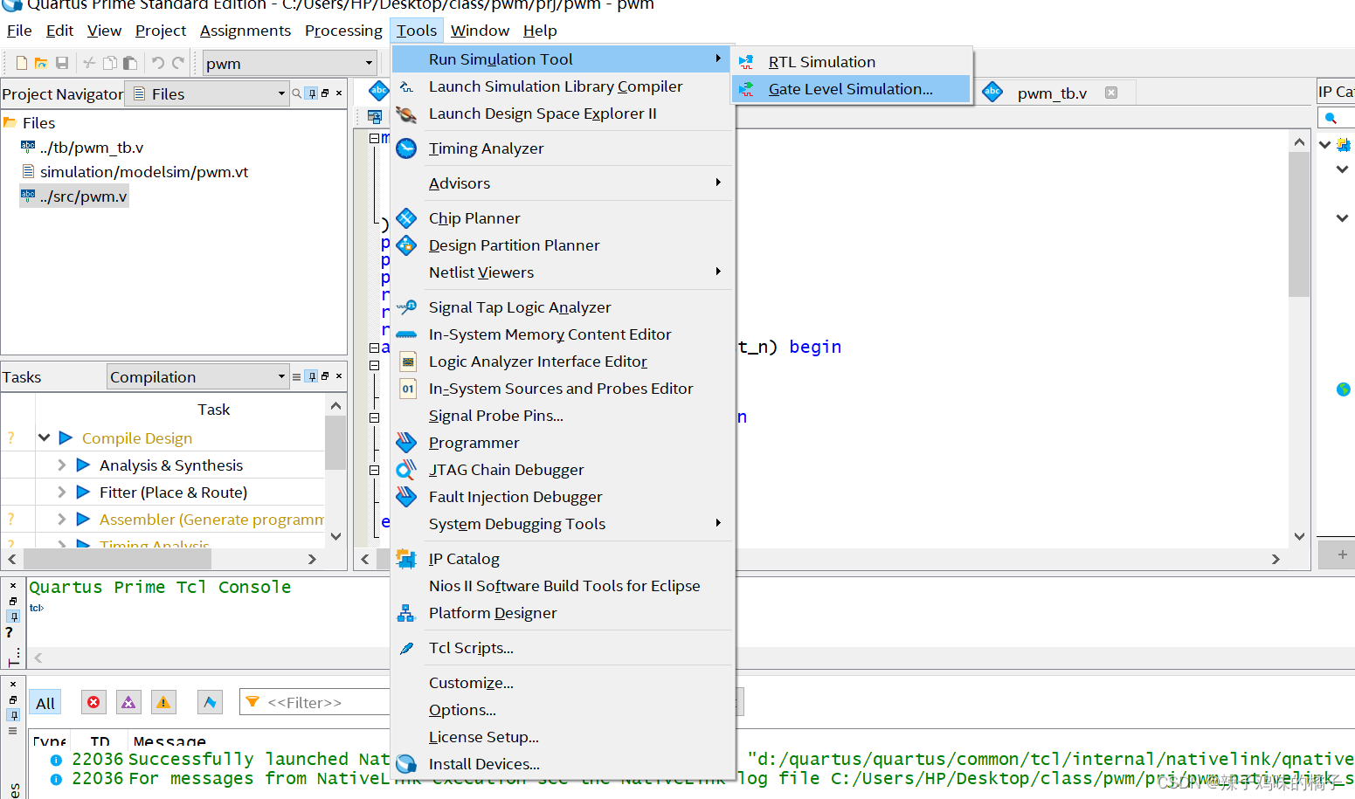Click the Save toolbar icon
This screenshot has width=1355, height=799.
tap(62, 63)
